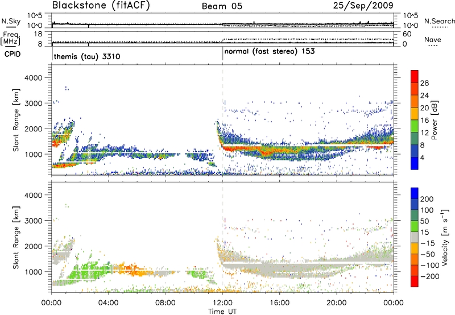Image resolution: width=455 pixels, height=315 pixels.
Task: Click the '-15' velocity colorbar value
Action: [428, 243]
